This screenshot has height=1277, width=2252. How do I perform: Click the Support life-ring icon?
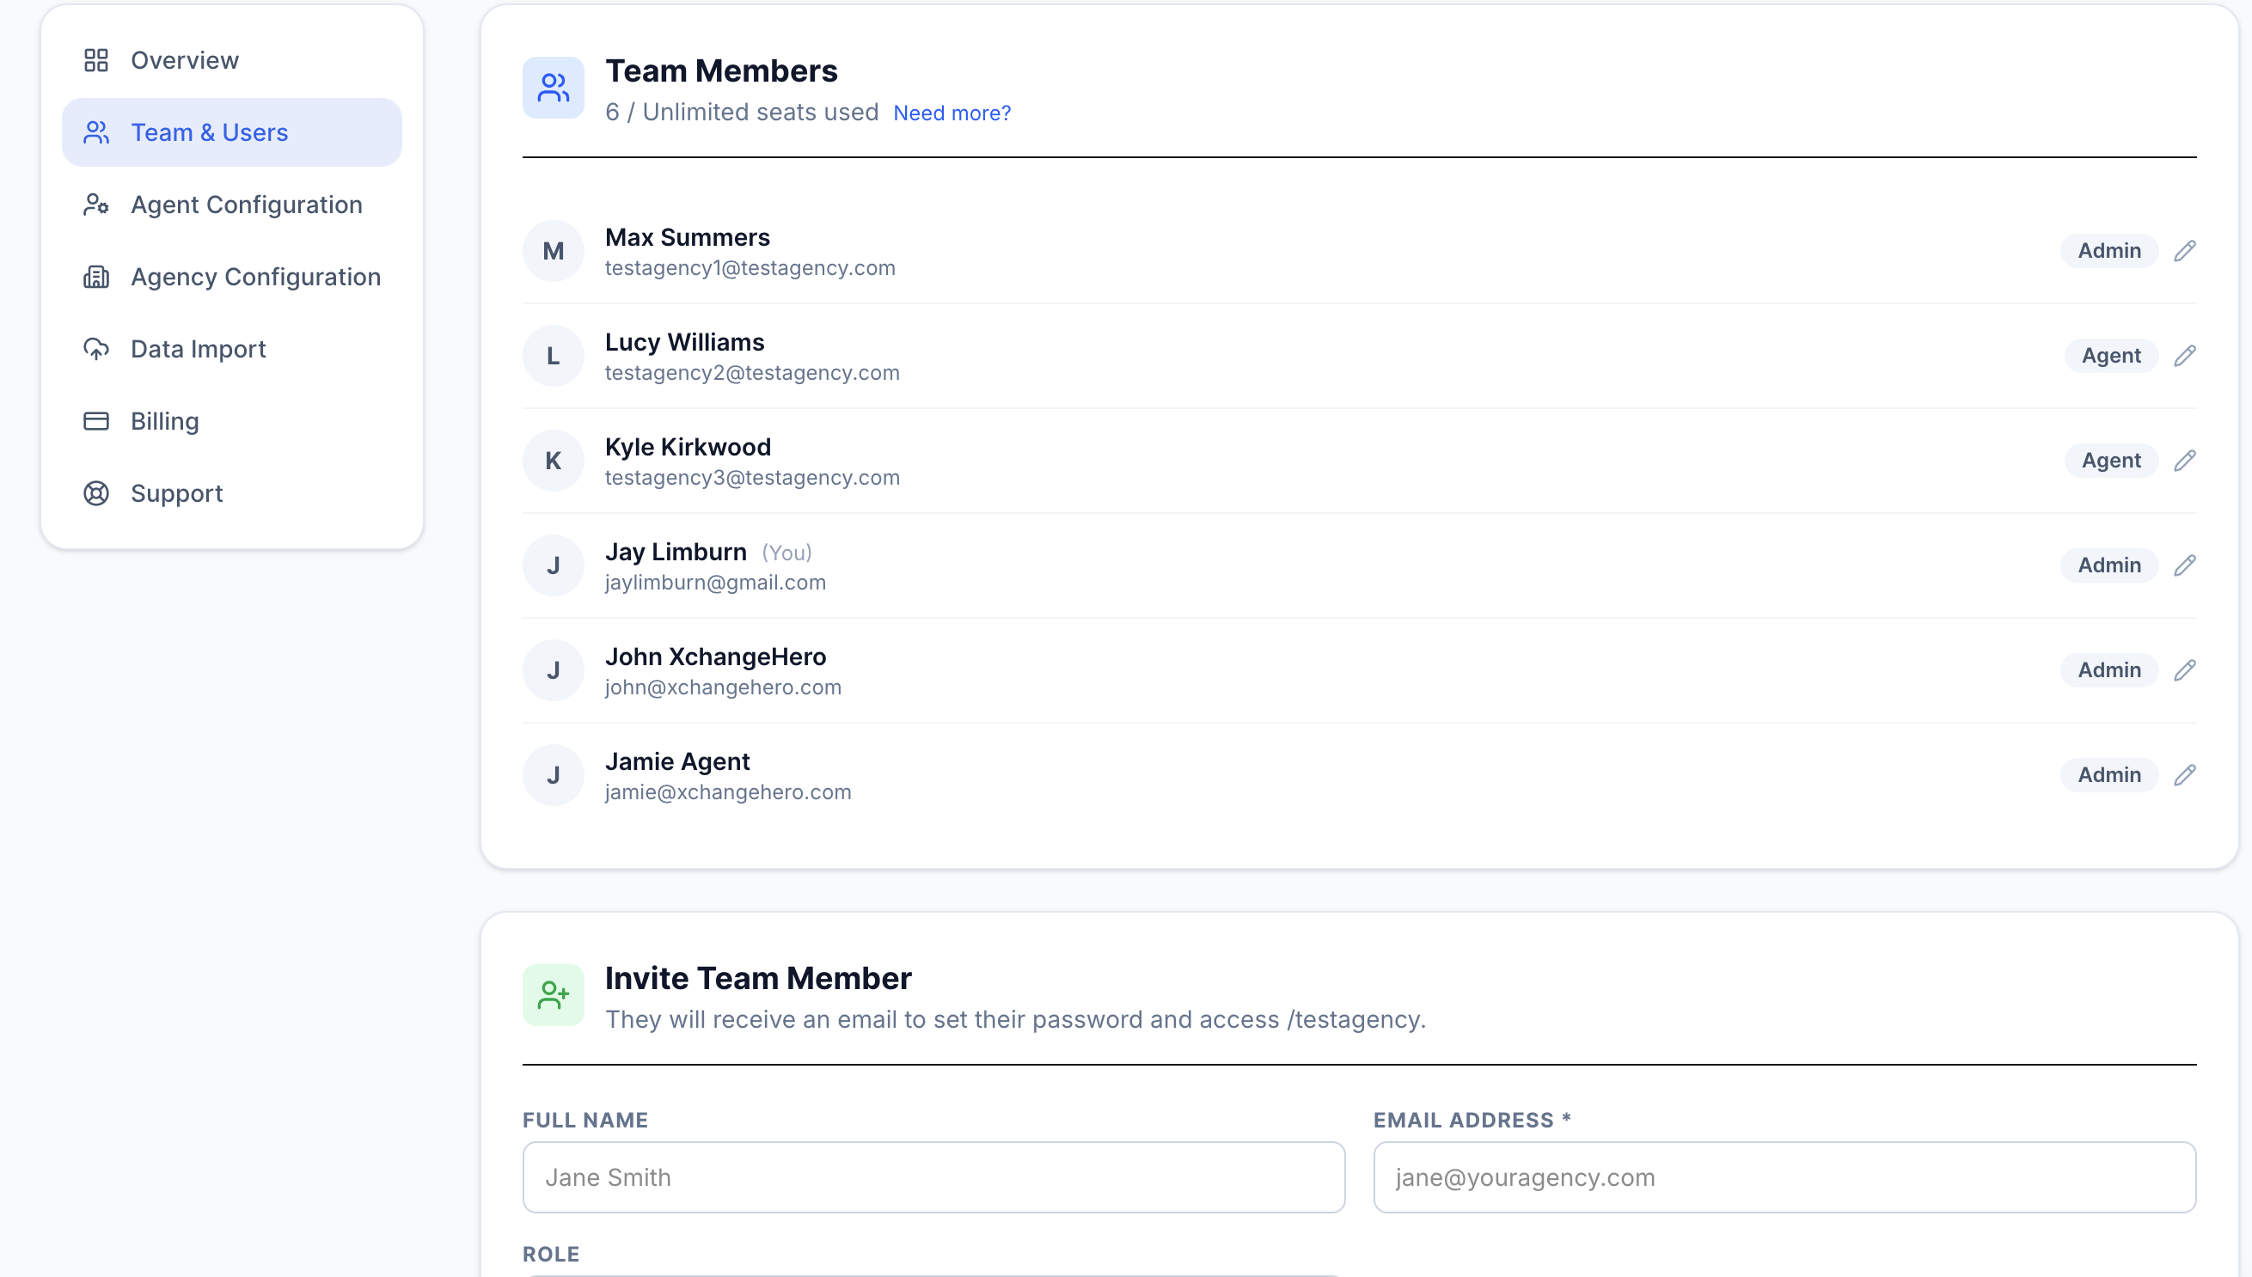(x=95, y=493)
